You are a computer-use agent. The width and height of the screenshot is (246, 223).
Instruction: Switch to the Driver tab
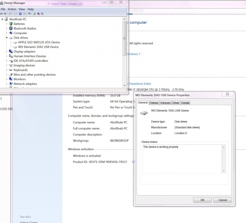tap(176, 103)
